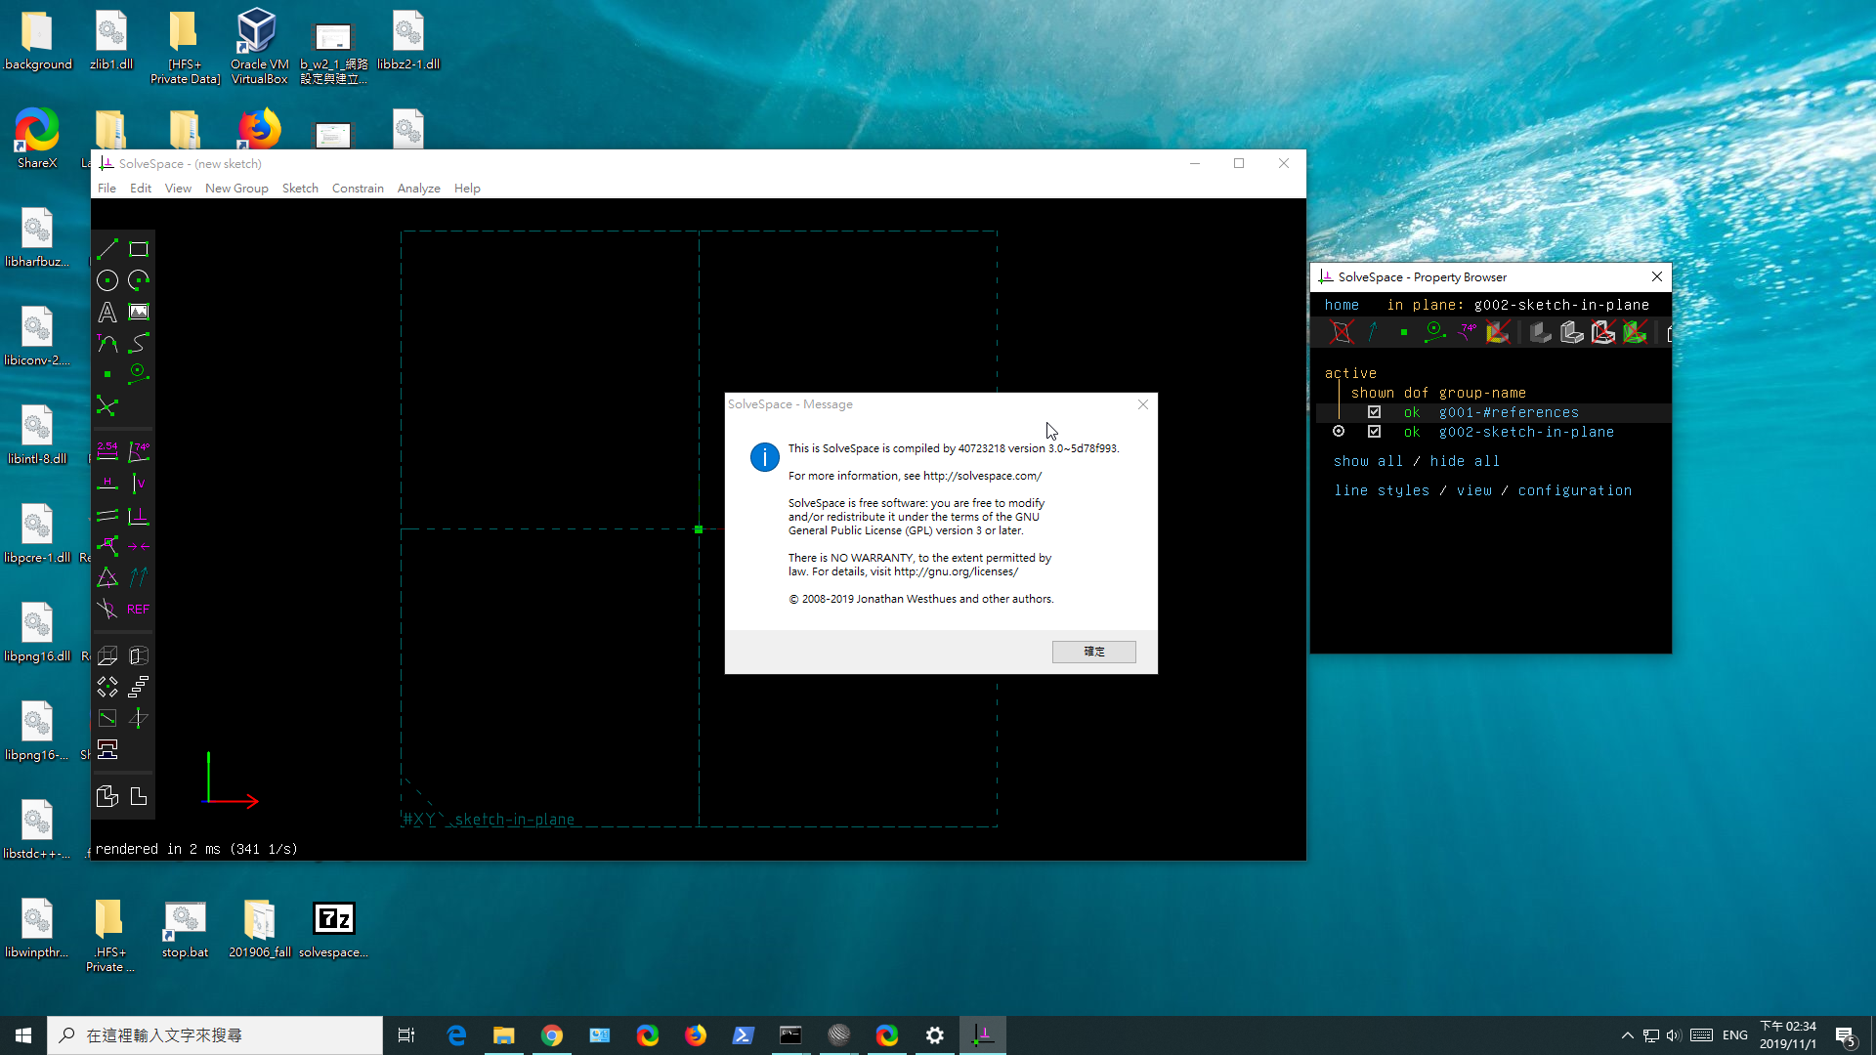Apply the vertical V constraint
1876x1055 pixels.
139,483
